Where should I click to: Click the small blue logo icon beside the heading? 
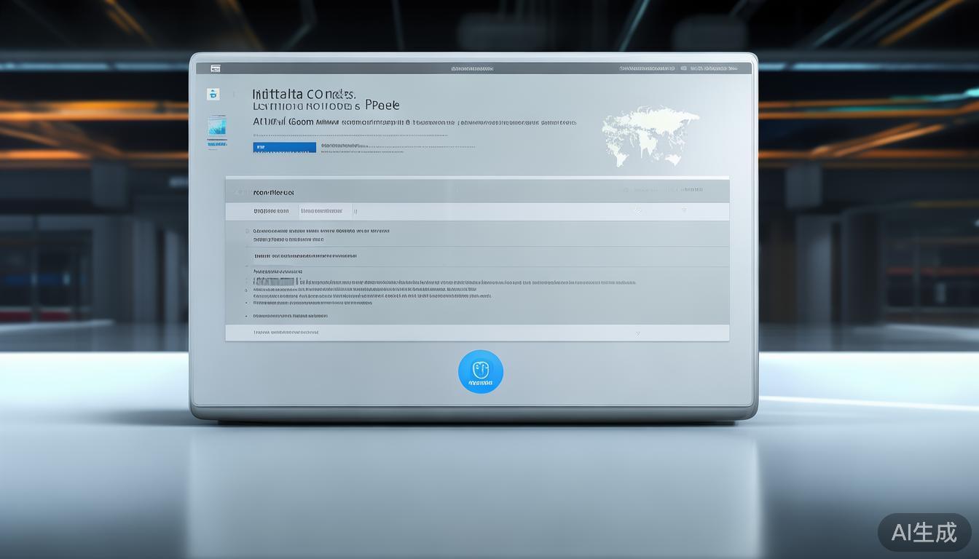click(213, 94)
